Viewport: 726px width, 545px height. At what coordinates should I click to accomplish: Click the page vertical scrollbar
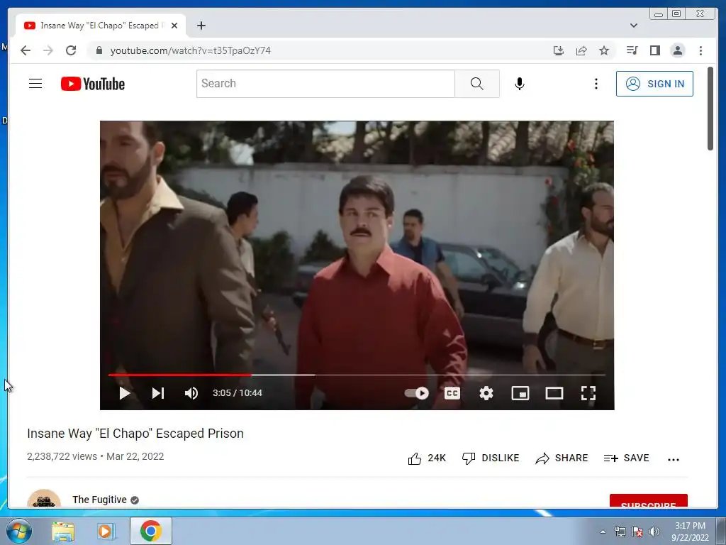[710, 109]
